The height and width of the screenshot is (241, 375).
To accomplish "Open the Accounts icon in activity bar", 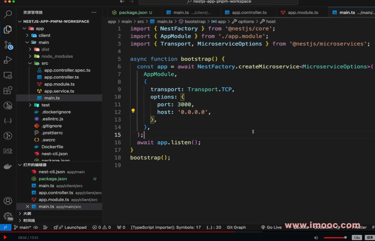I will [x=8, y=201].
